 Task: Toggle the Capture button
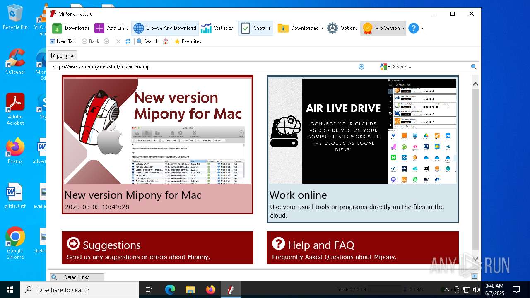click(256, 28)
